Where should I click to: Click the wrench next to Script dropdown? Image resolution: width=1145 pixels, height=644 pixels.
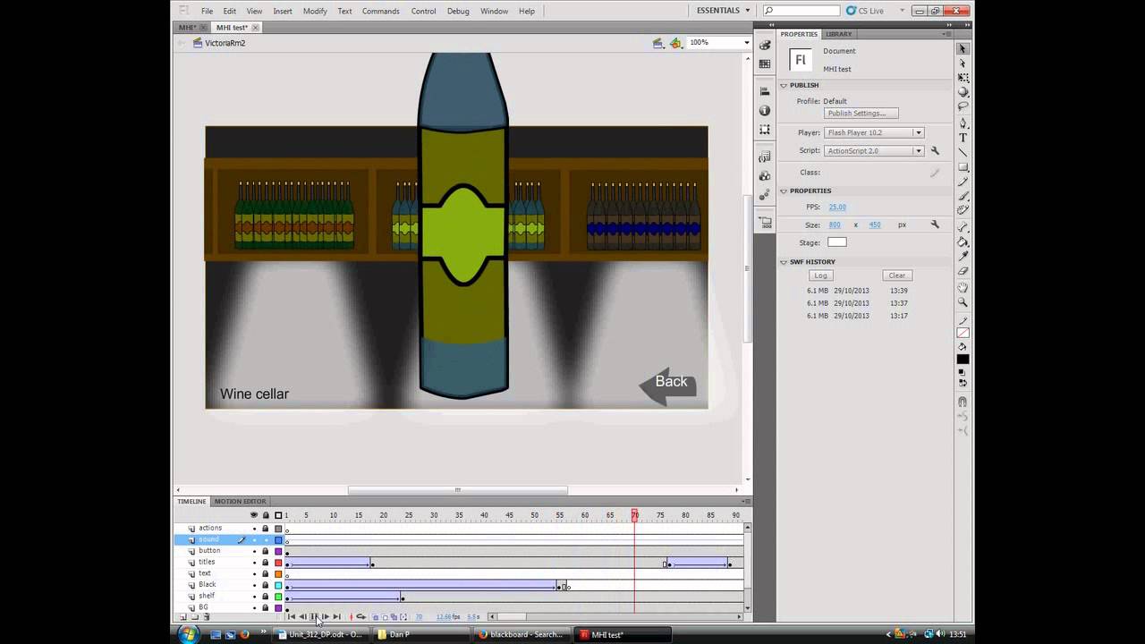[935, 151]
